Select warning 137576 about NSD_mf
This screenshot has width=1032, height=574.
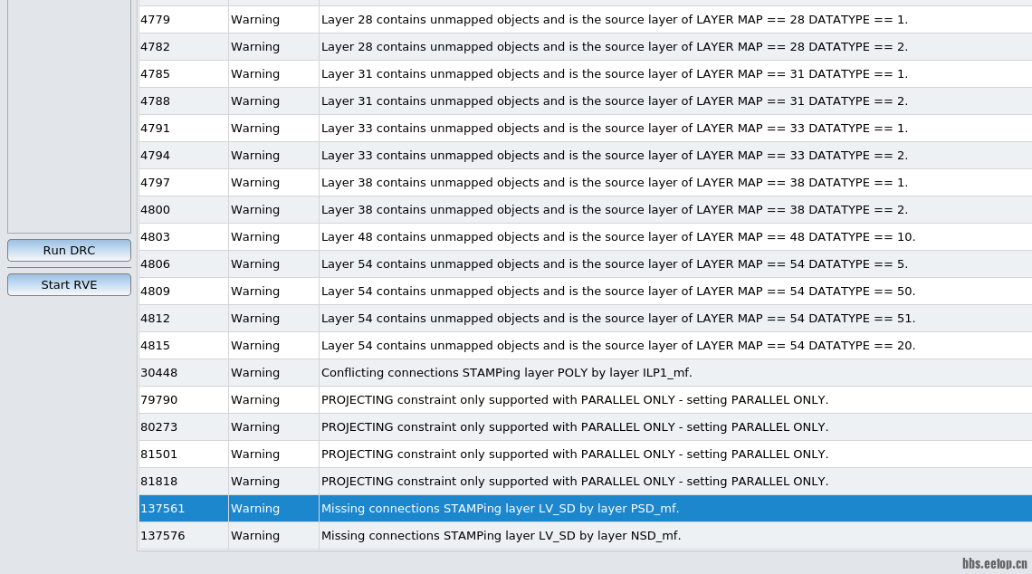501,536
